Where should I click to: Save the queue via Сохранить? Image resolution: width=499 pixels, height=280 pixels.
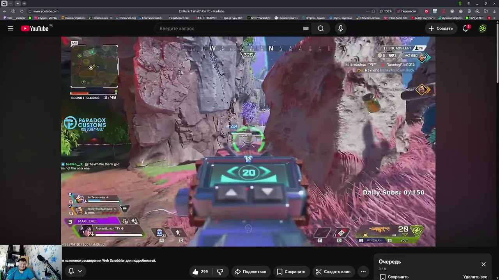pos(394,277)
